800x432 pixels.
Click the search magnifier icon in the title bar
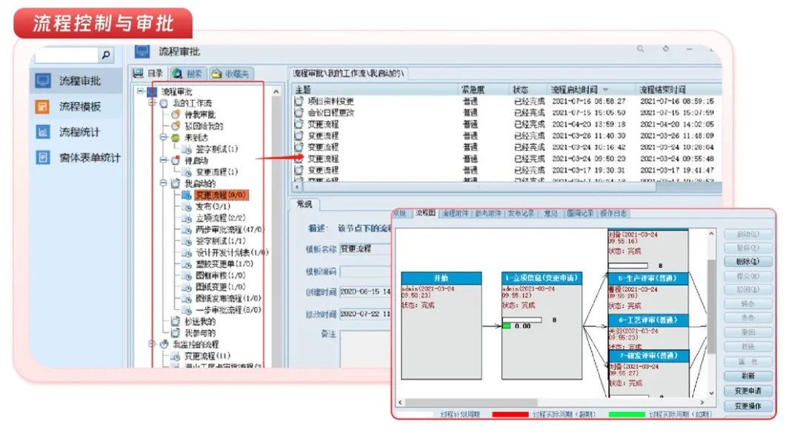(641, 50)
